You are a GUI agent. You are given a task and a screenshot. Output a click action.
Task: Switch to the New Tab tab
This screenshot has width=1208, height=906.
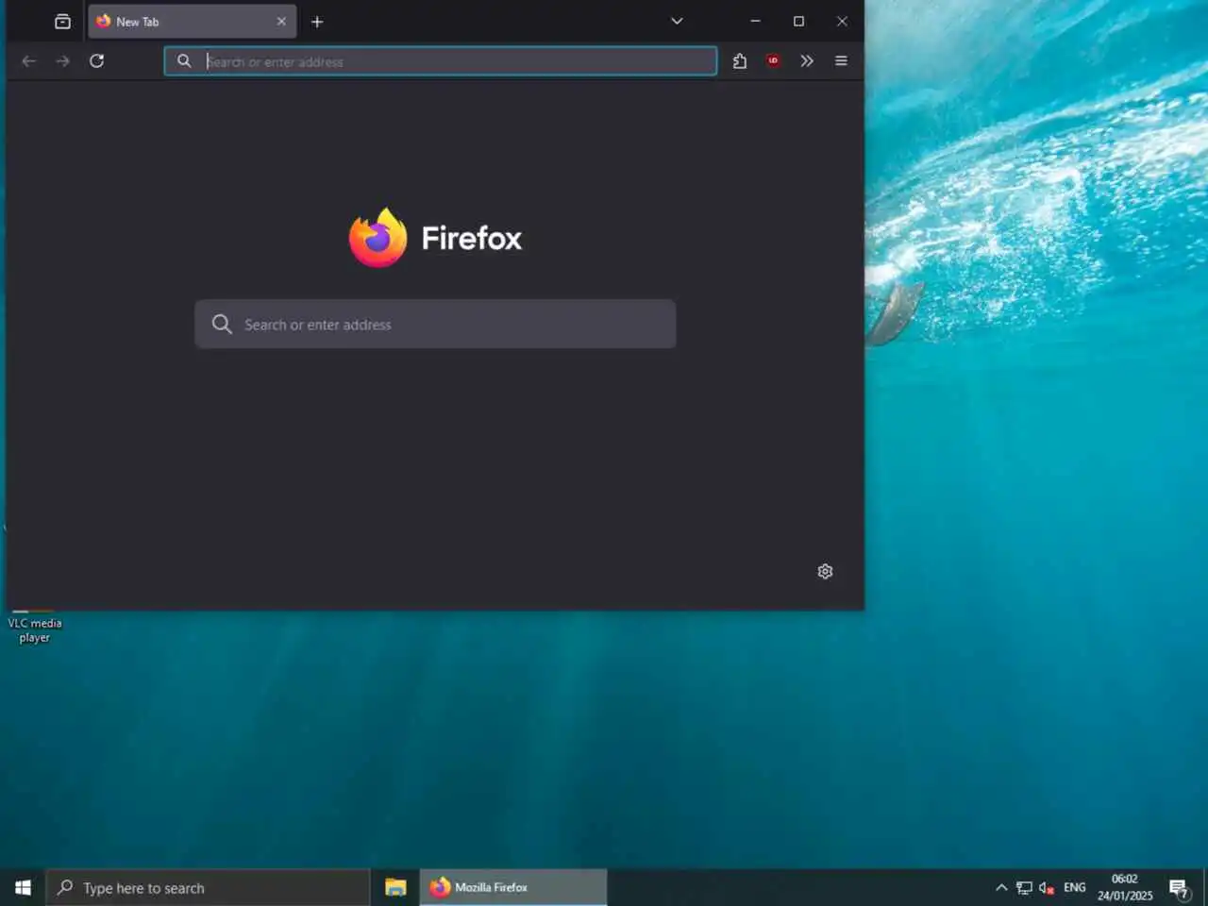[192, 22]
